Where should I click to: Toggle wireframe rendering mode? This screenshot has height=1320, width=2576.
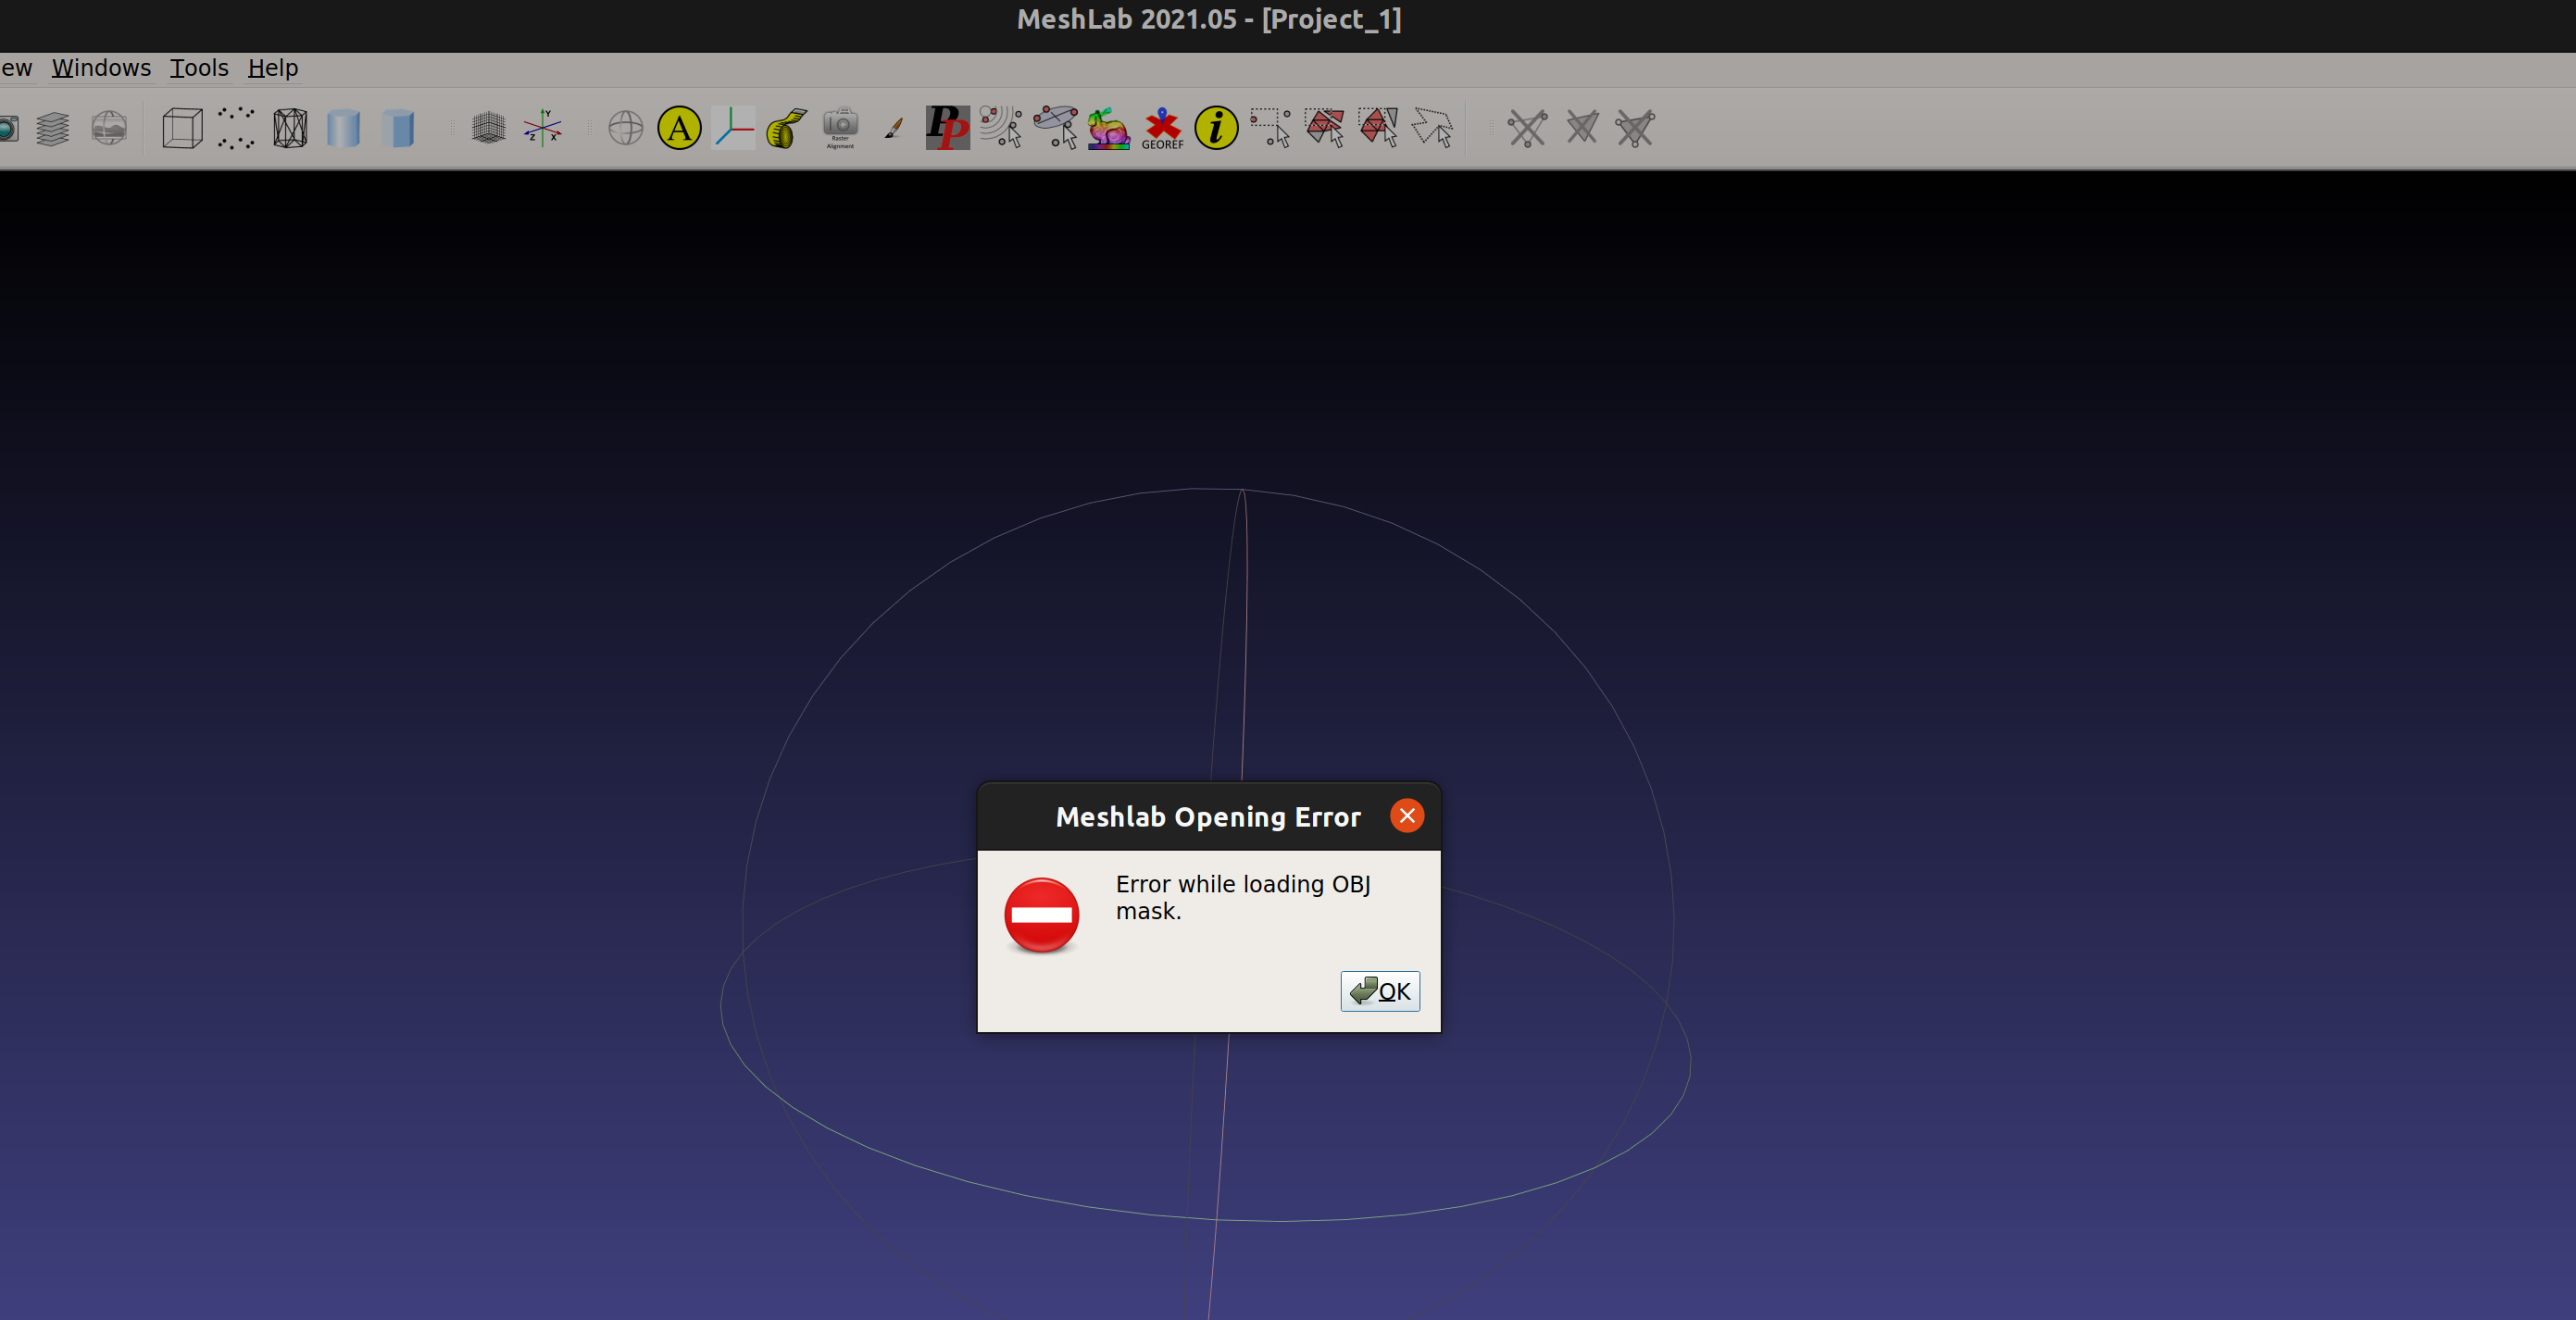click(x=290, y=128)
